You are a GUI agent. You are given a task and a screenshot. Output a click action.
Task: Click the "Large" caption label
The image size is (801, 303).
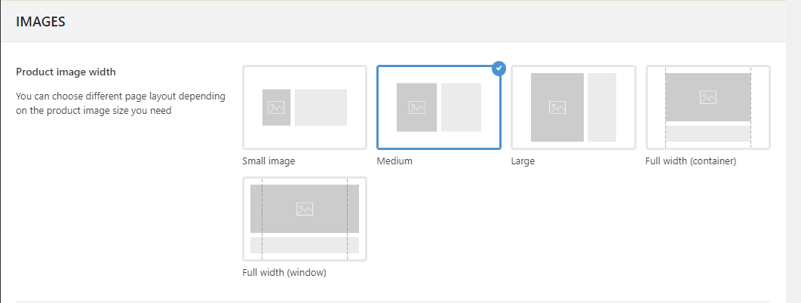tap(523, 161)
